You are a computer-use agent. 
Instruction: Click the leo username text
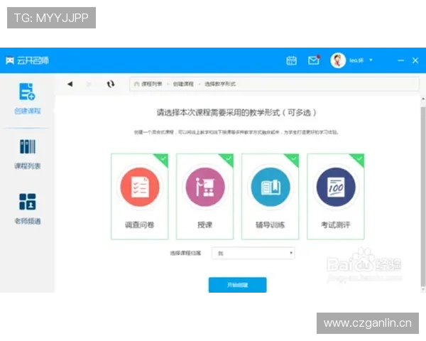coord(356,60)
